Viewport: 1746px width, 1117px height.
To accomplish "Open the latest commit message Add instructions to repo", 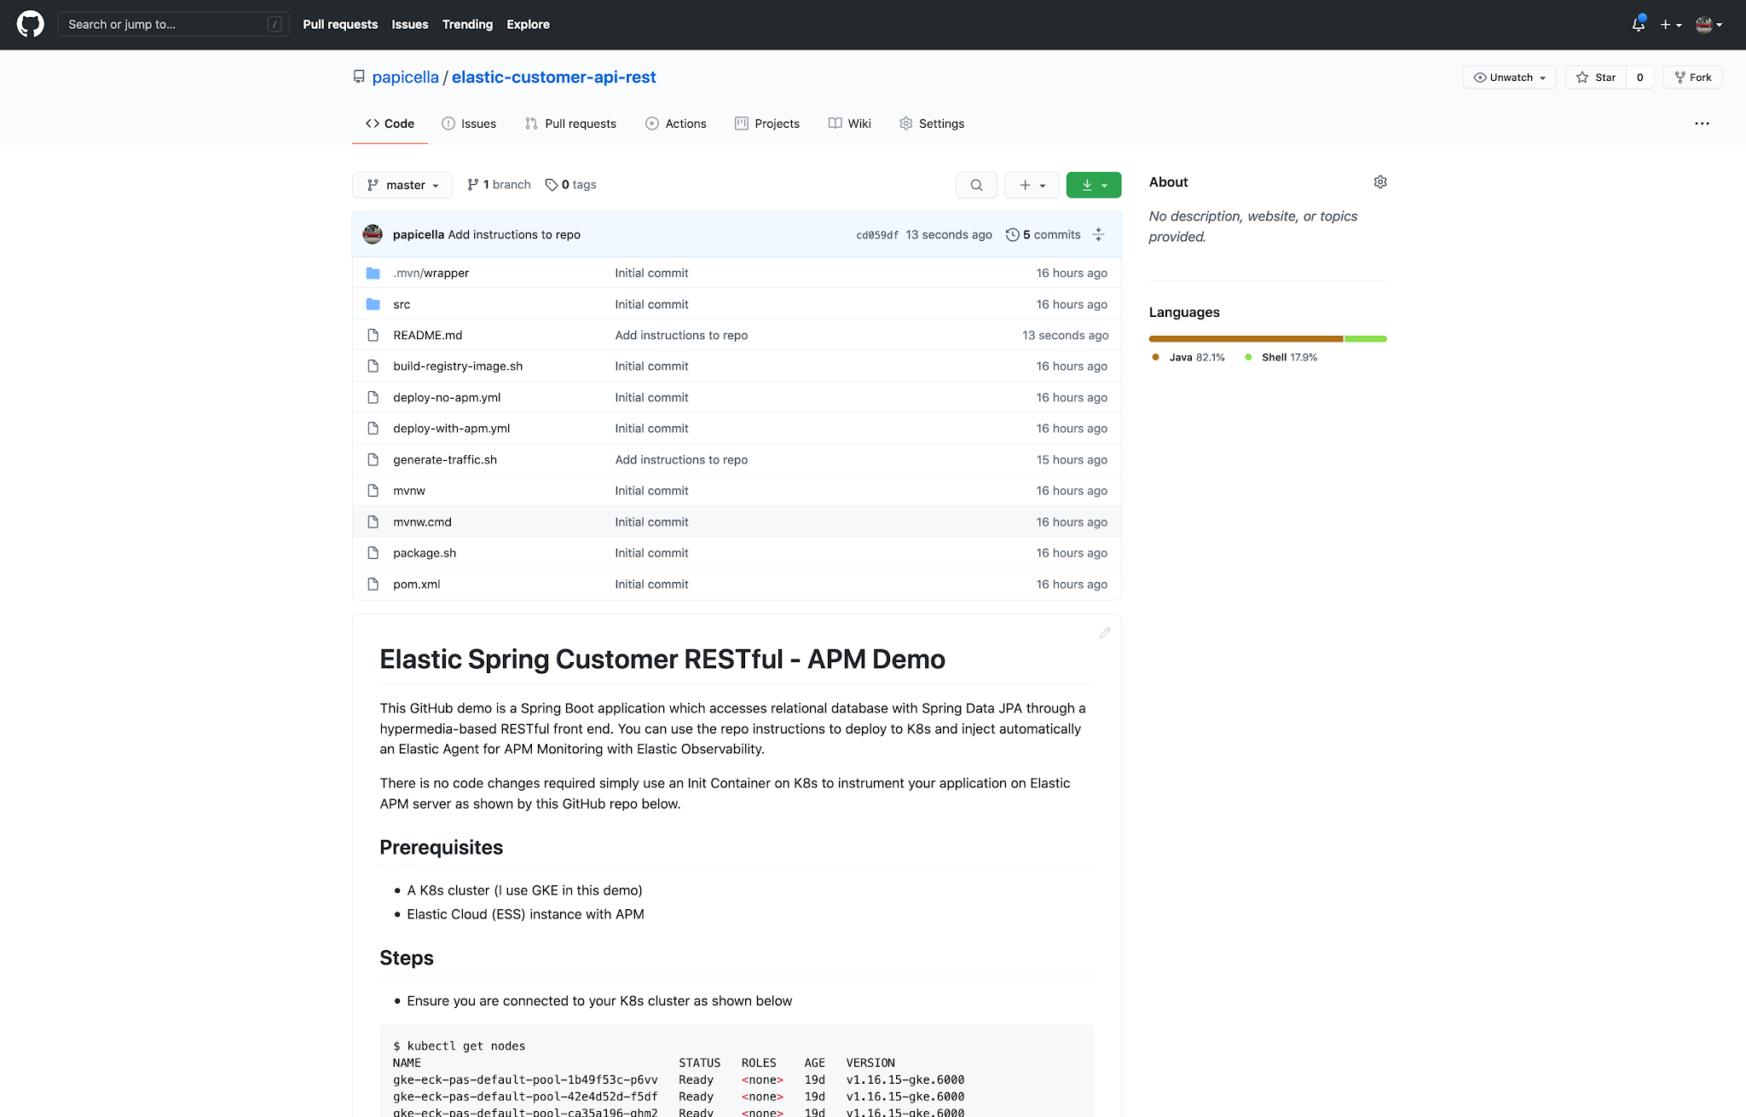I will point(514,234).
